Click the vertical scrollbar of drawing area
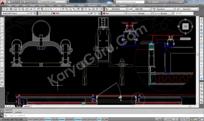This screenshot has height=121, width=204. click(197, 60)
